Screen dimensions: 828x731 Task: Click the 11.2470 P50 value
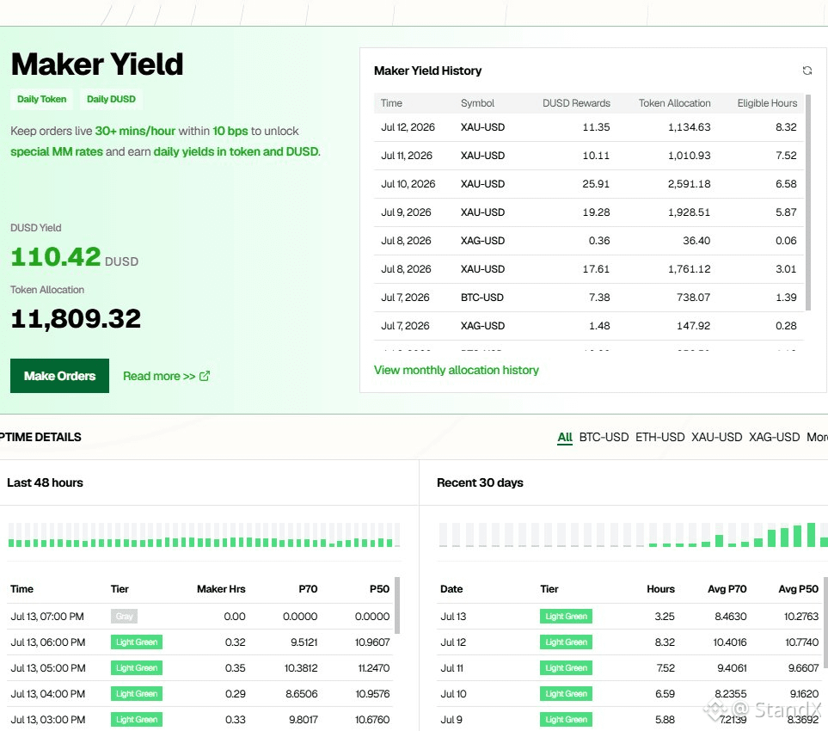[374, 668]
